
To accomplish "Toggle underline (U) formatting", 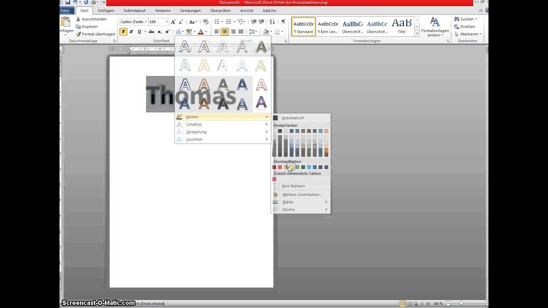I will coord(139,32).
